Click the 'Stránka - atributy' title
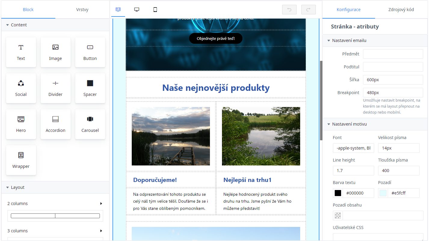The width and height of the screenshot is (431, 241). 355,27
